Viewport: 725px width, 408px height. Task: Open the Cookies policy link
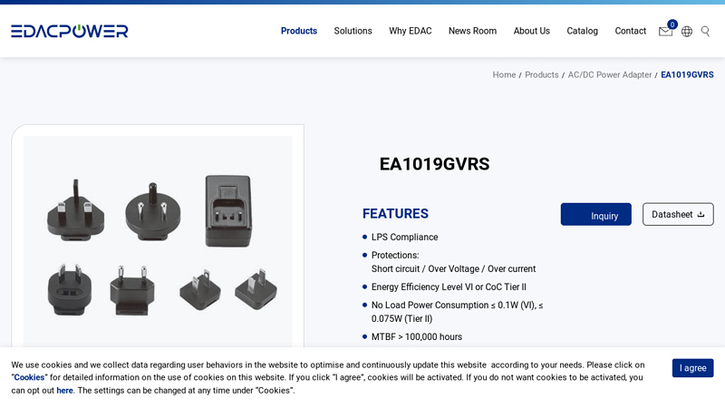click(x=29, y=377)
